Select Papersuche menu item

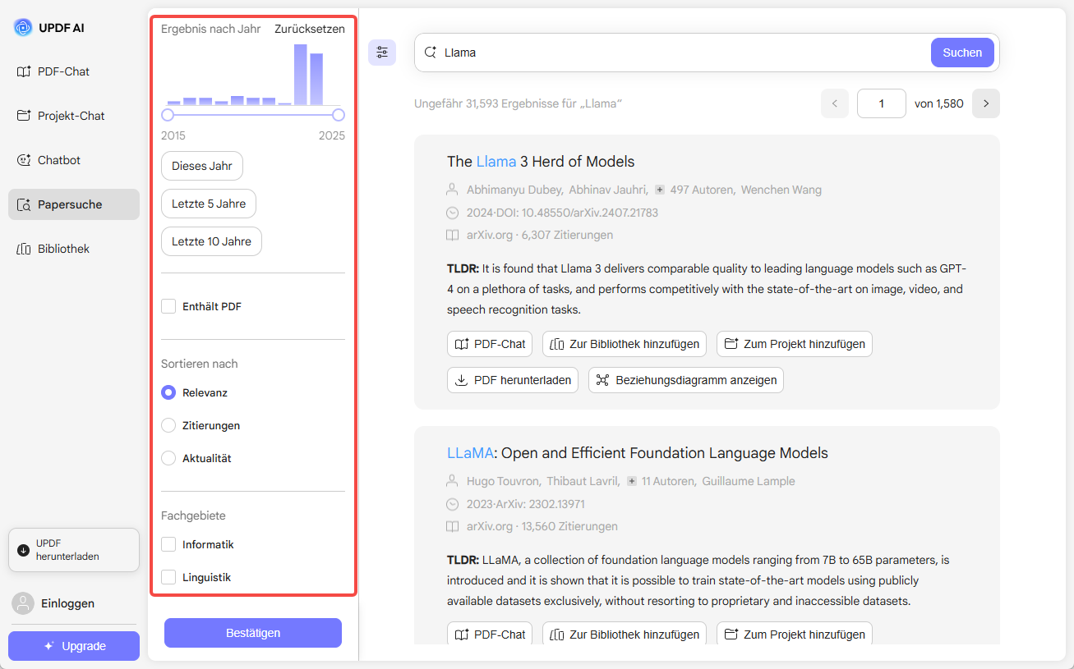pos(74,204)
